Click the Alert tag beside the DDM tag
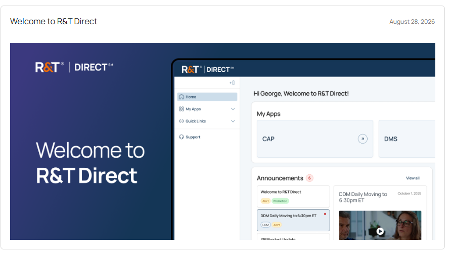 277,225
